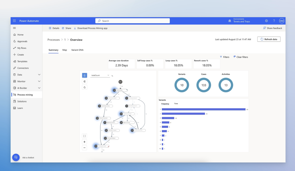The width and height of the screenshot is (295, 171).
Task: Zoom in on the process map
Action: 84,142
